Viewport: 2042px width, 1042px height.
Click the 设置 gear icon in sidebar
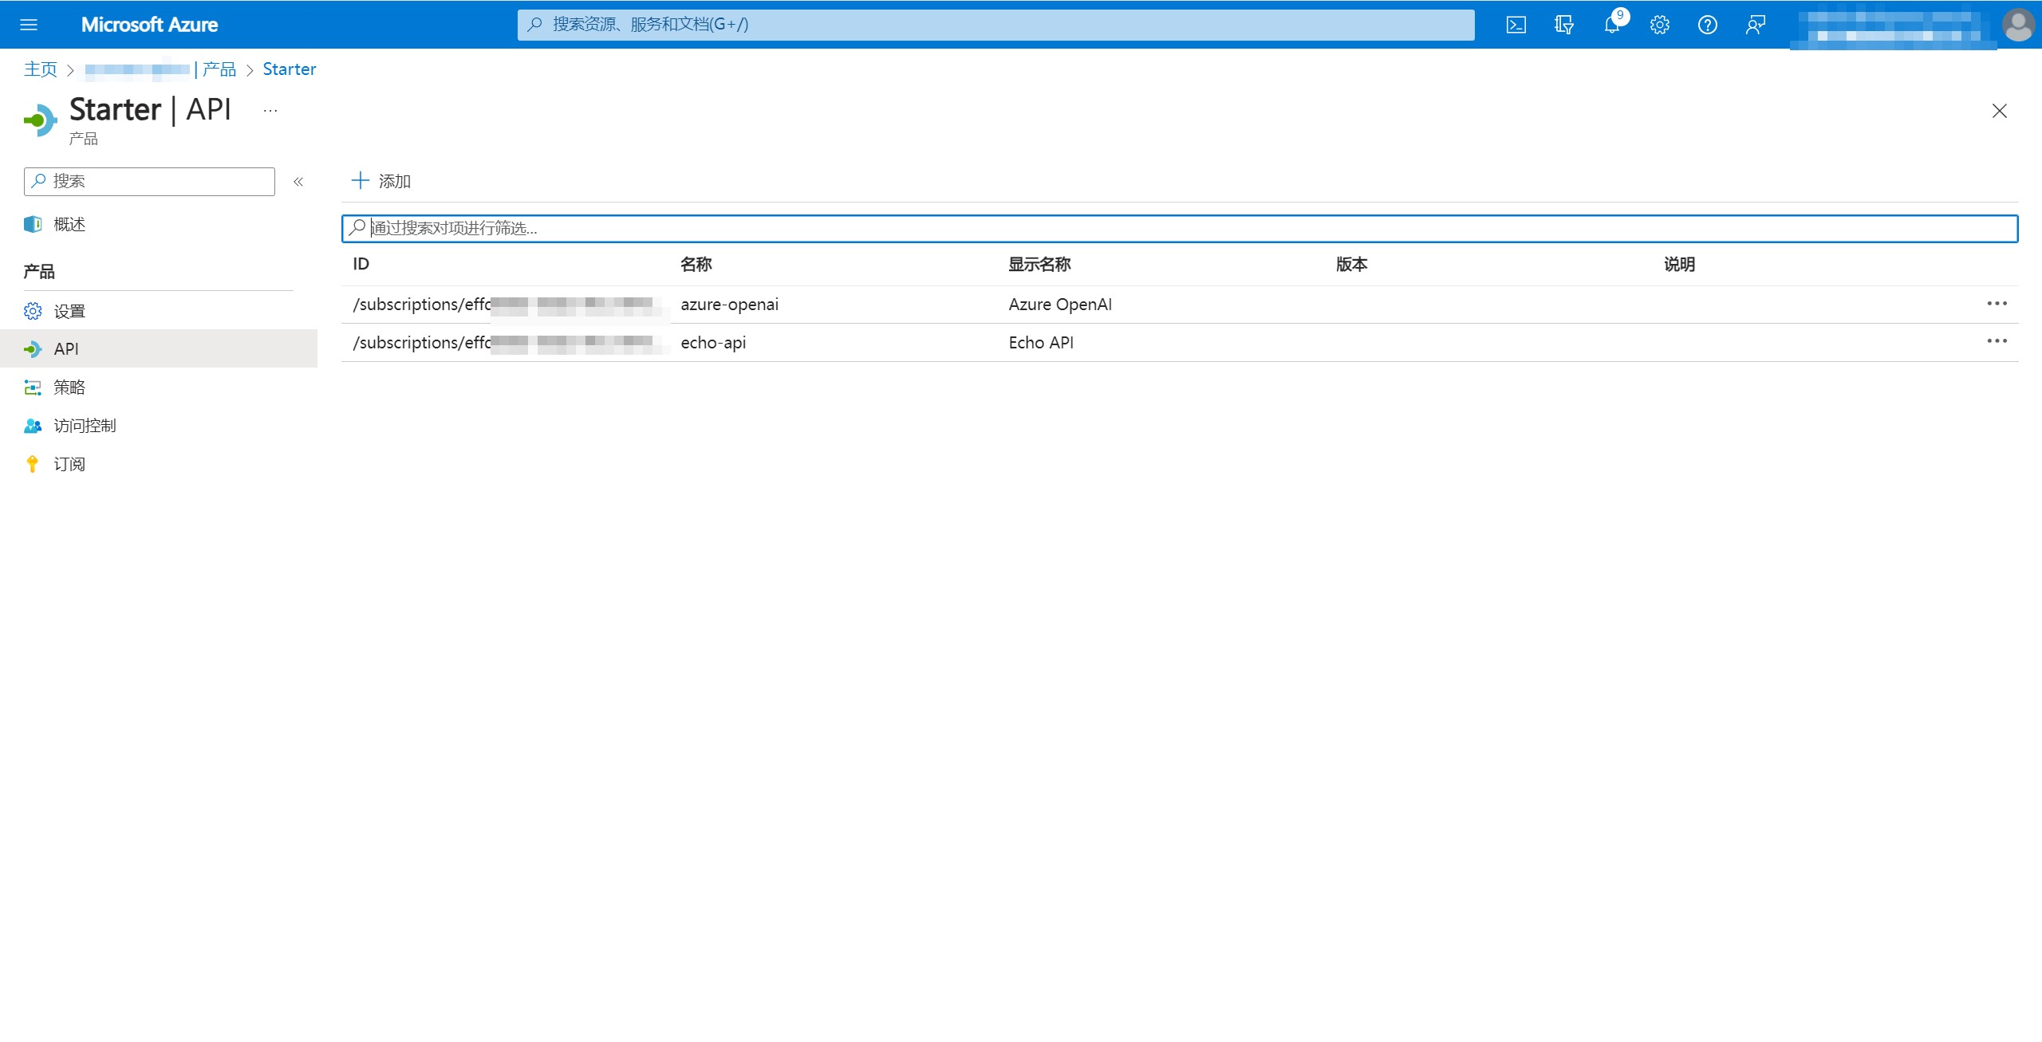click(33, 311)
